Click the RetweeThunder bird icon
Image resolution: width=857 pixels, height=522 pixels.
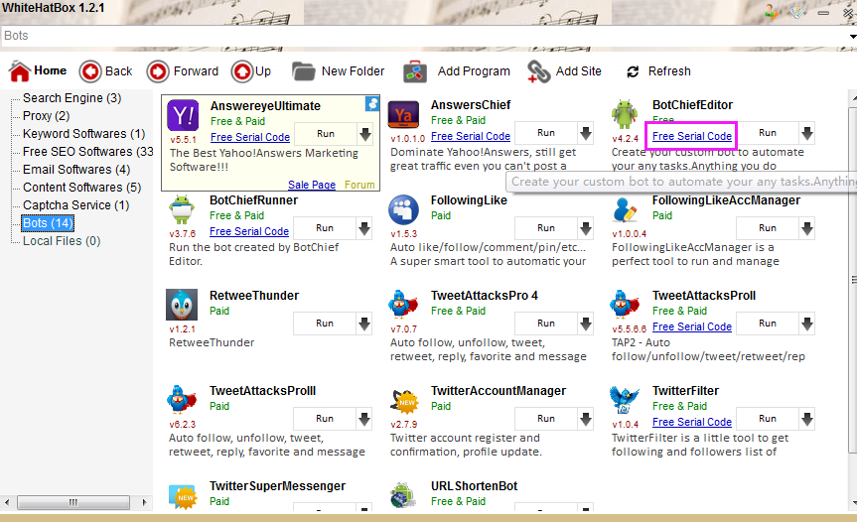pos(184,308)
